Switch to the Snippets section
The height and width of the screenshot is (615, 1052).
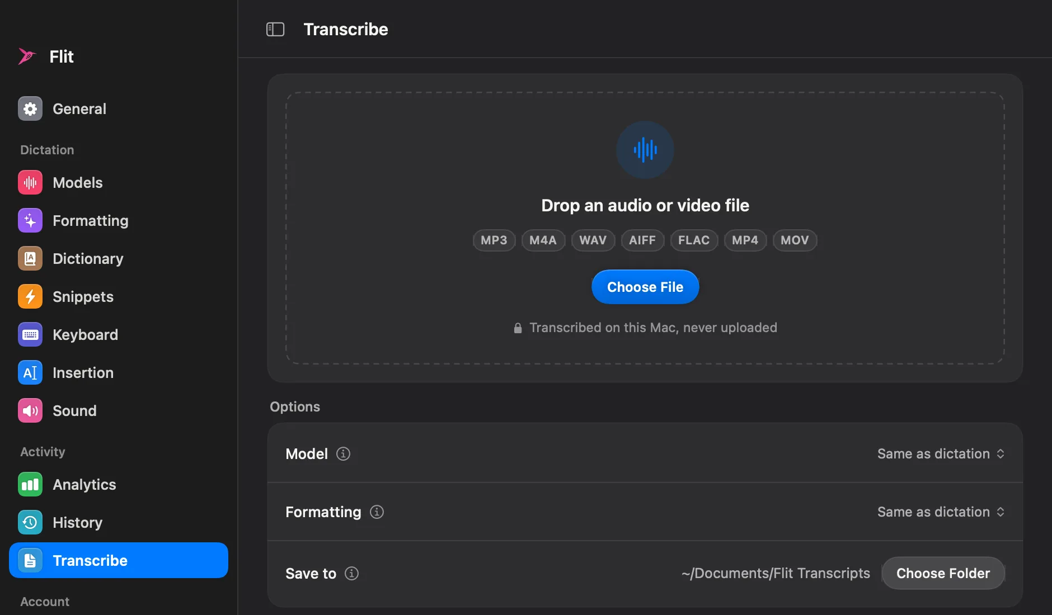tap(119, 296)
